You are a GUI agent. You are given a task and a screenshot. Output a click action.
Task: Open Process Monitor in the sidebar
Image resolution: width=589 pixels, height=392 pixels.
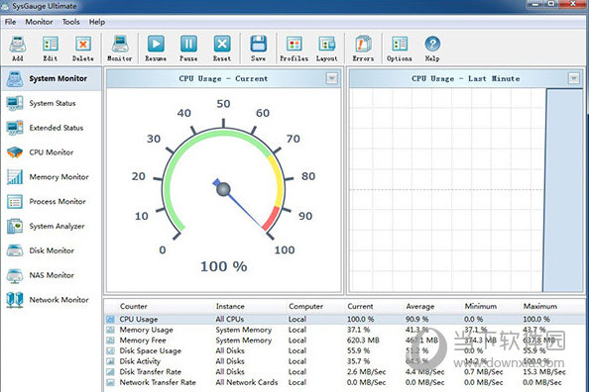52,201
